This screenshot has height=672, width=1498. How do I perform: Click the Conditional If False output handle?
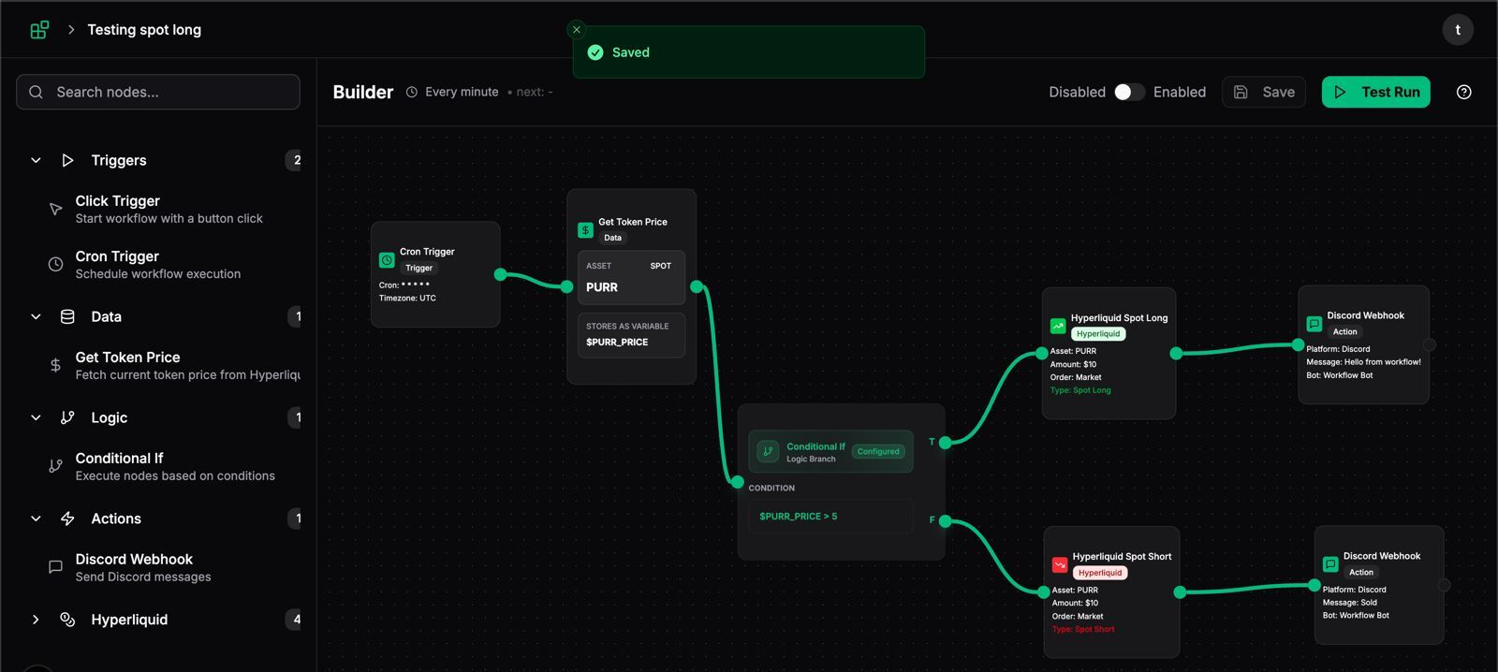tap(945, 521)
